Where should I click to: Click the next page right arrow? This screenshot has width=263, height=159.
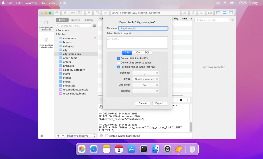(x=188, y=100)
